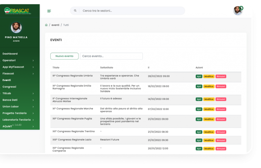Click the search magnifier icon
Screen dimensions: 261x168
[x=75, y=11]
